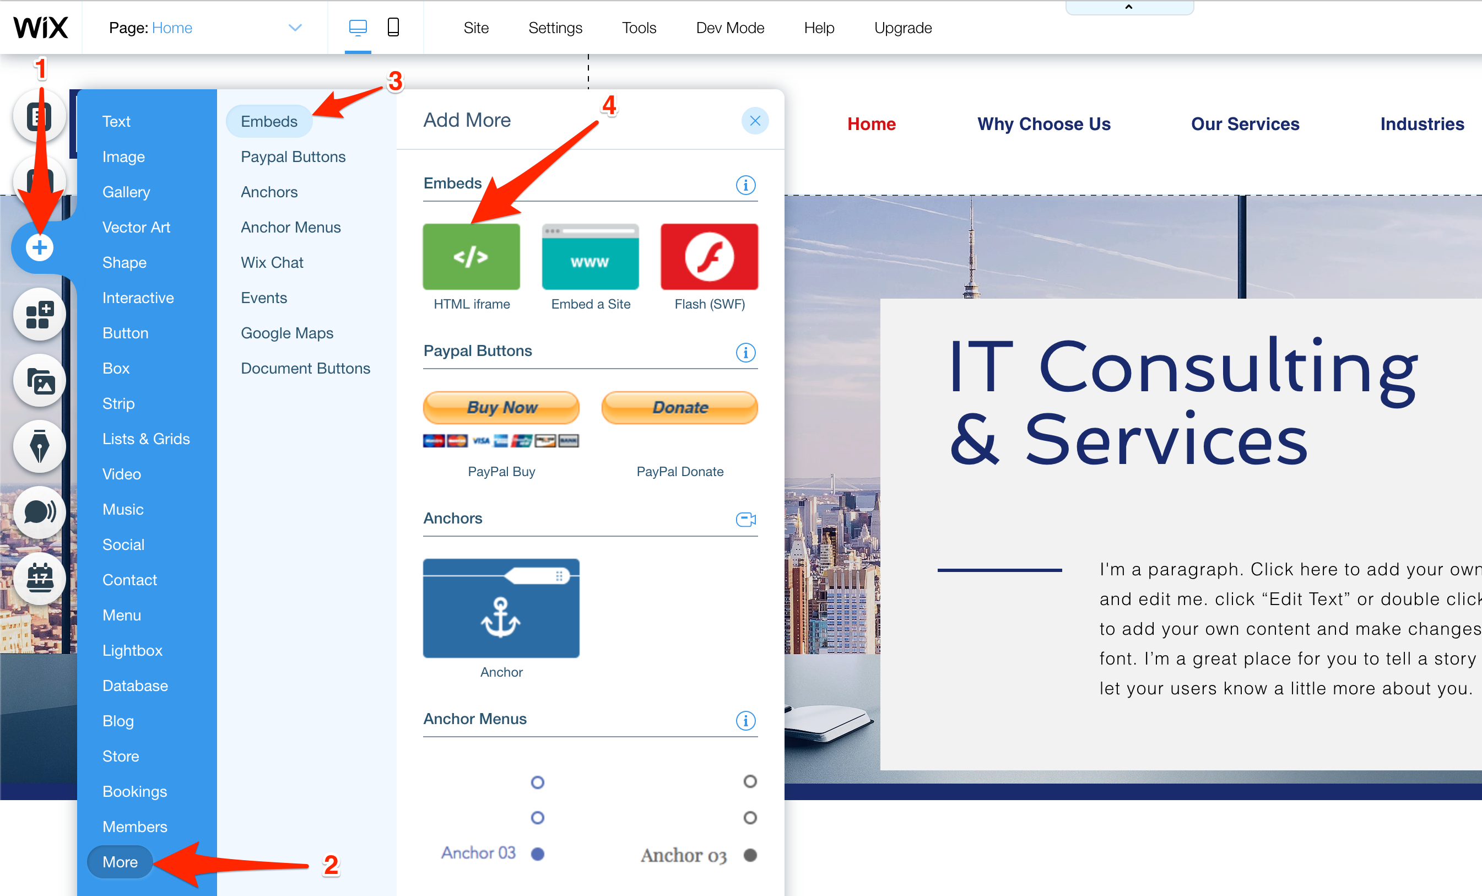The height and width of the screenshot is (896, 1482).
Task: Click the PayPal Donate button
Action: [680, 408]
